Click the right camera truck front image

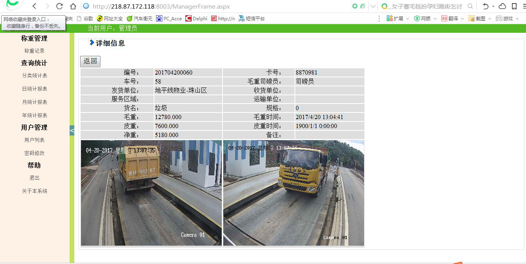point(294,193)
